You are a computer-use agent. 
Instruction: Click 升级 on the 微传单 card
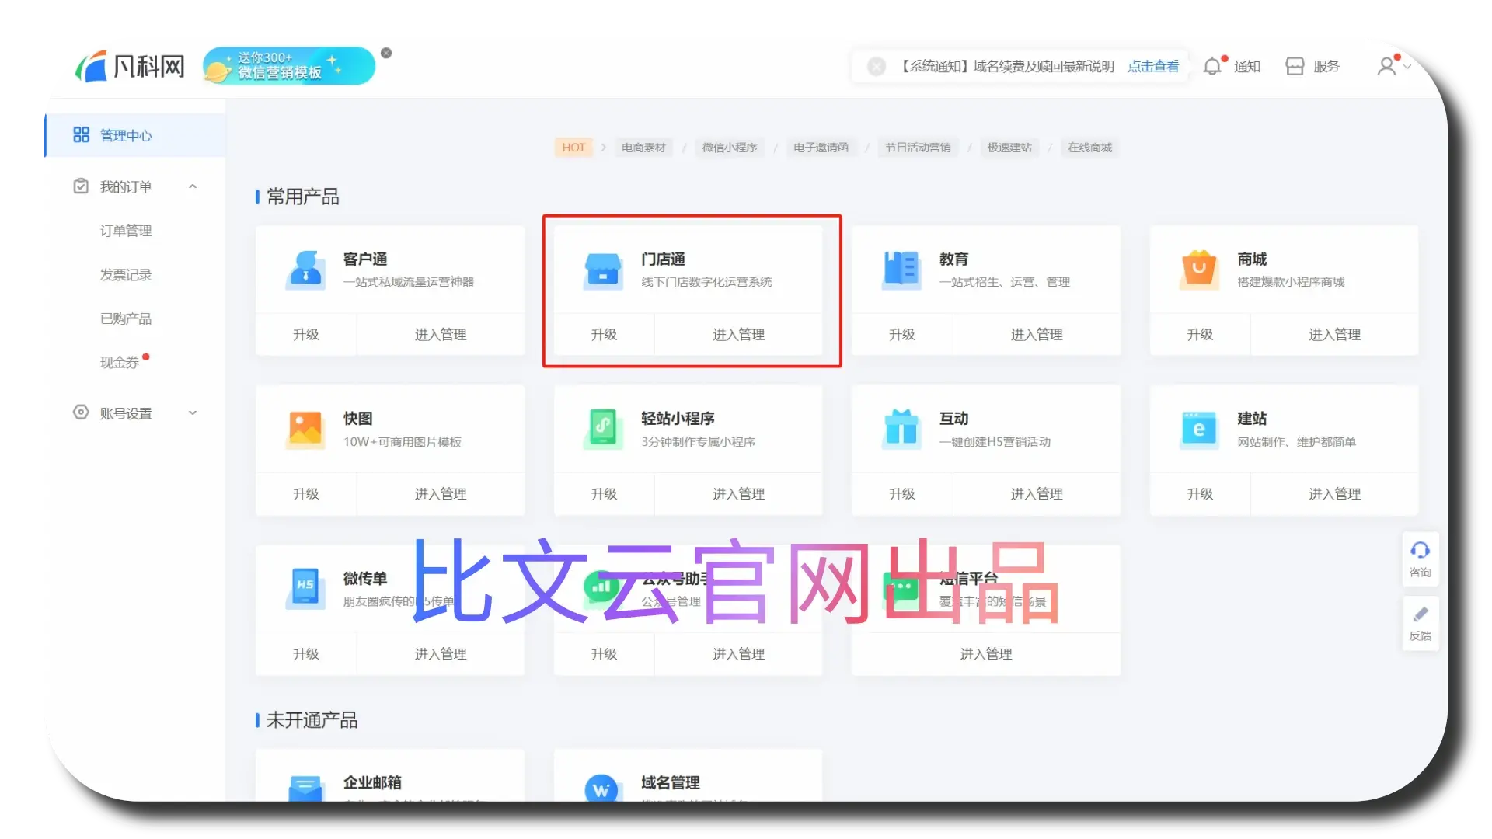click(x=306, y=654)
